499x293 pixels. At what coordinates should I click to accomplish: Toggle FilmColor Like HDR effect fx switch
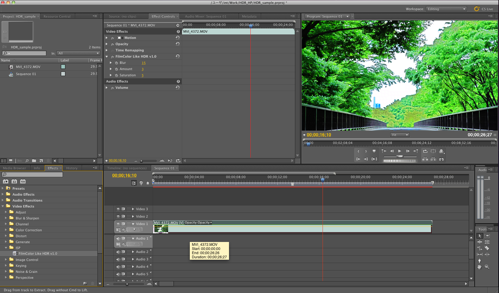click(113, 56)
